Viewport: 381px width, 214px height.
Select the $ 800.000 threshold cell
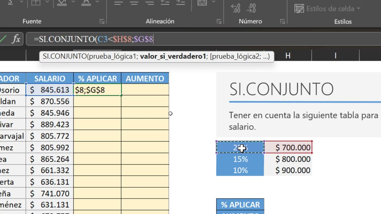click(x=288, y=159)
